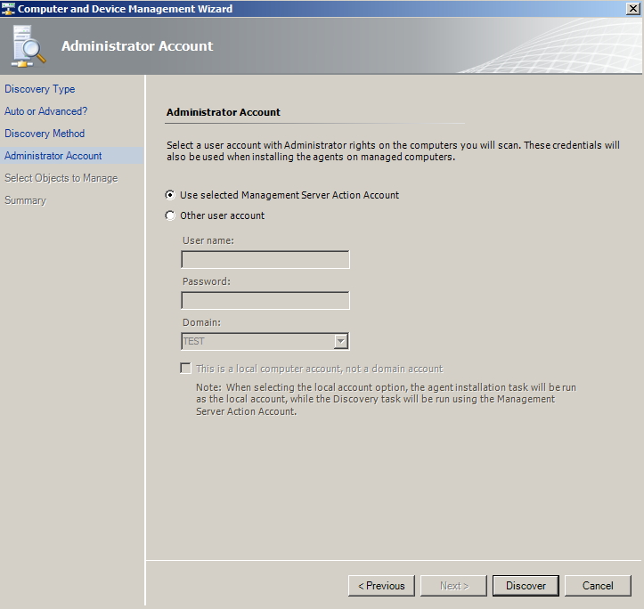The image size is (644, 609).
Task: Click into the User name field
Action: (265, 260)
